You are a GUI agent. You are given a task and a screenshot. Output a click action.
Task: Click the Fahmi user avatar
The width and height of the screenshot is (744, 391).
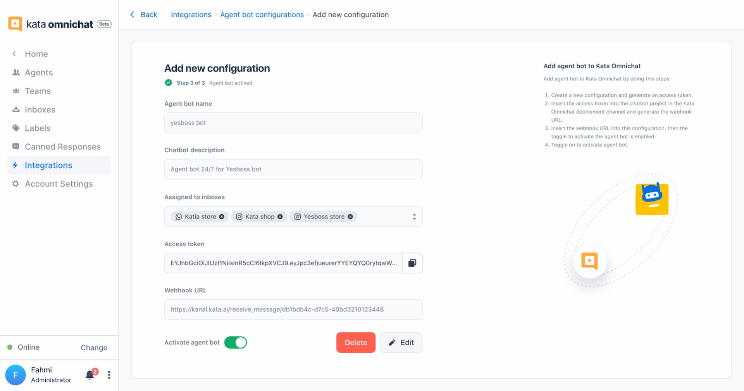(15, 375)
